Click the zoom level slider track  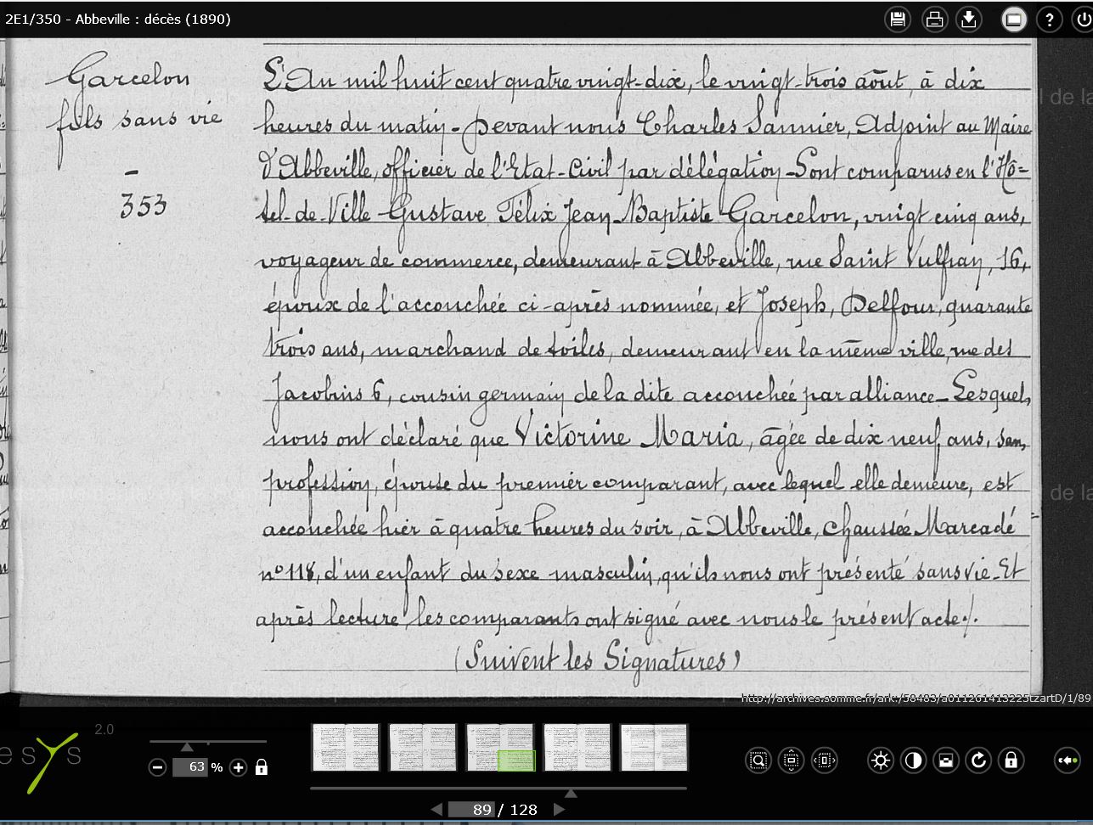click(208, 742)
